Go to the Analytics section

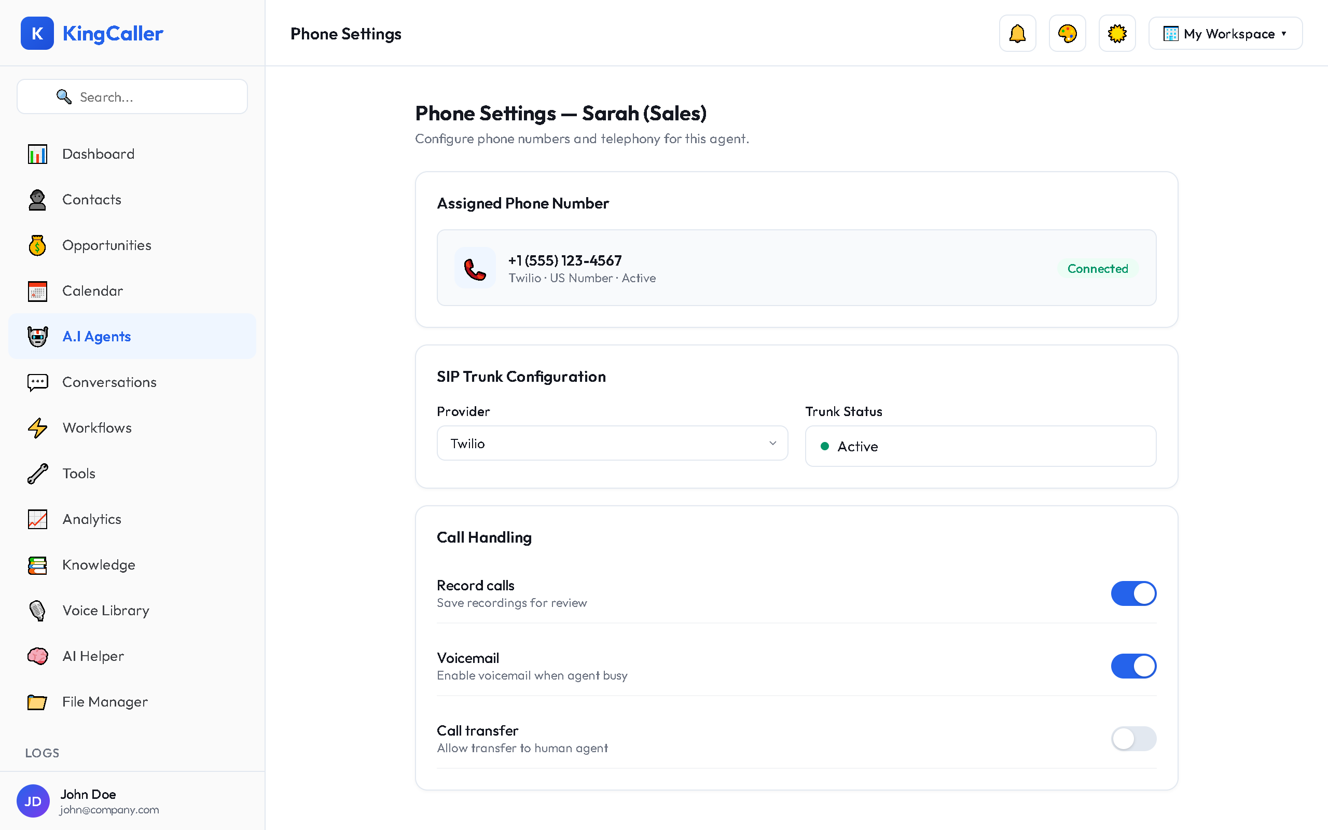point(92,519)
